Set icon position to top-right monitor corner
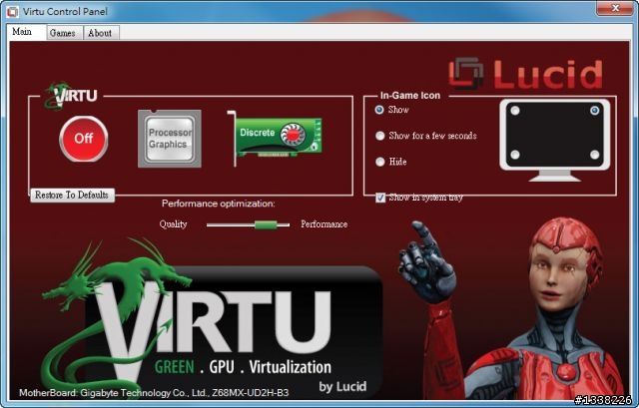Screen dimensions: 639x408 click(x=595, y=111)
